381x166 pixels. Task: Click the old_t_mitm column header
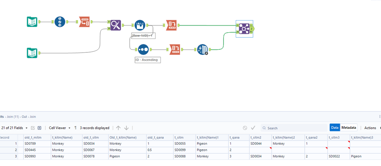pyautogui.click(x=37, y=137)
